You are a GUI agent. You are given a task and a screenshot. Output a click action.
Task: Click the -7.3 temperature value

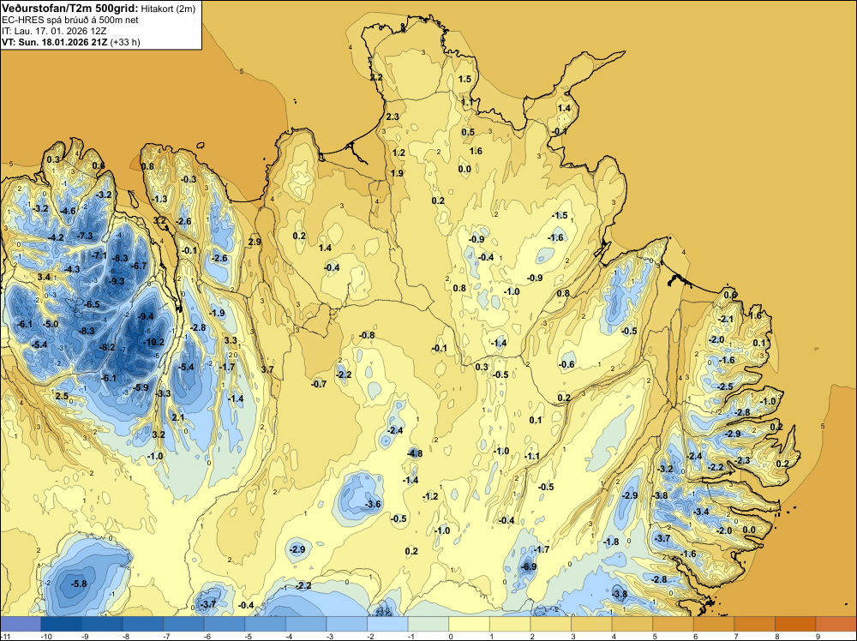[x=85, y=236]
